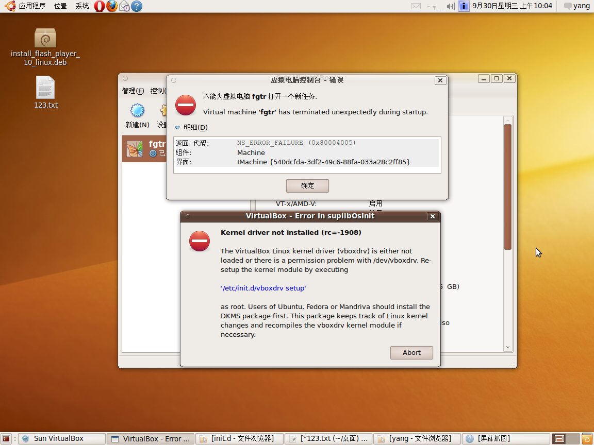Screen dimensions: 594x445
Task: Open the volume control speaker icon
Action: 451,6
